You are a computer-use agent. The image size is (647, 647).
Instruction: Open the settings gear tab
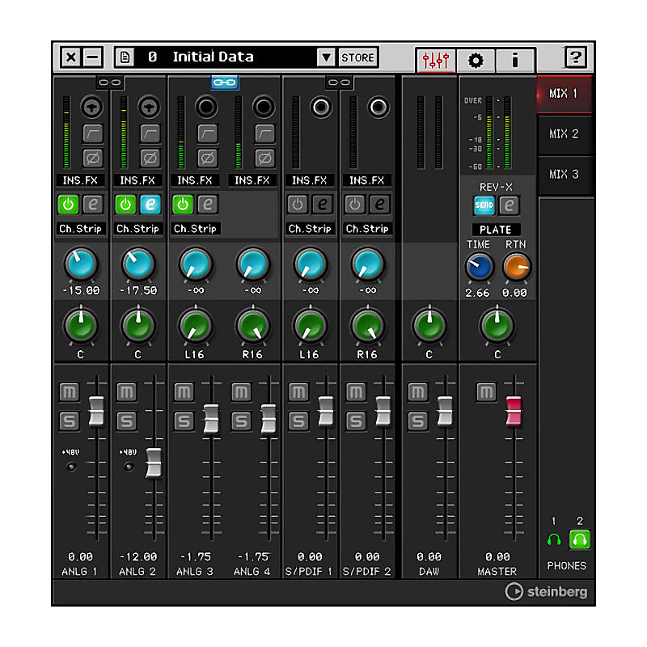476,60
